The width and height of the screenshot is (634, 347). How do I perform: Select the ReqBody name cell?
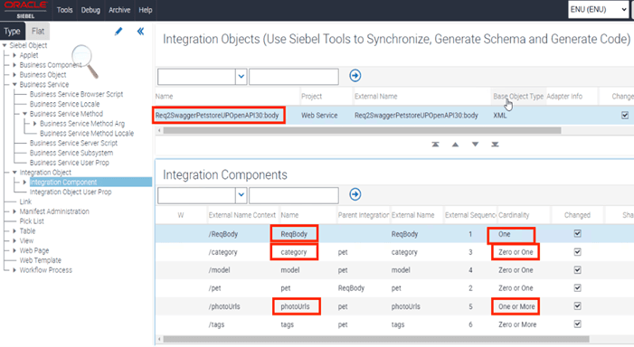point(294,234)
